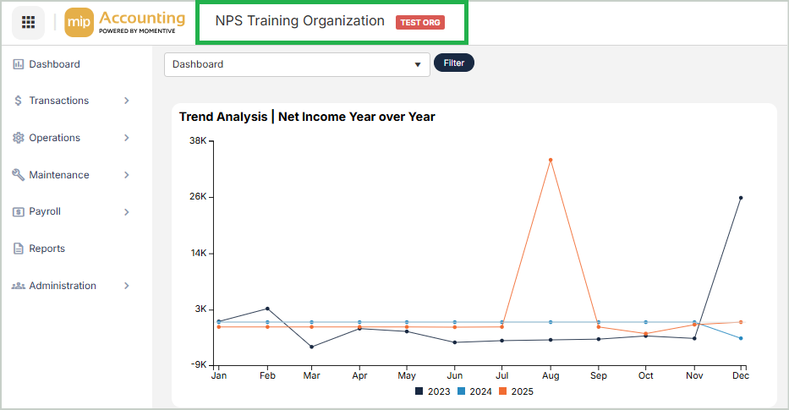Click the Payroll icon in sidebar
The height and width of the screenshot is (410, 789).
point(19,212)
